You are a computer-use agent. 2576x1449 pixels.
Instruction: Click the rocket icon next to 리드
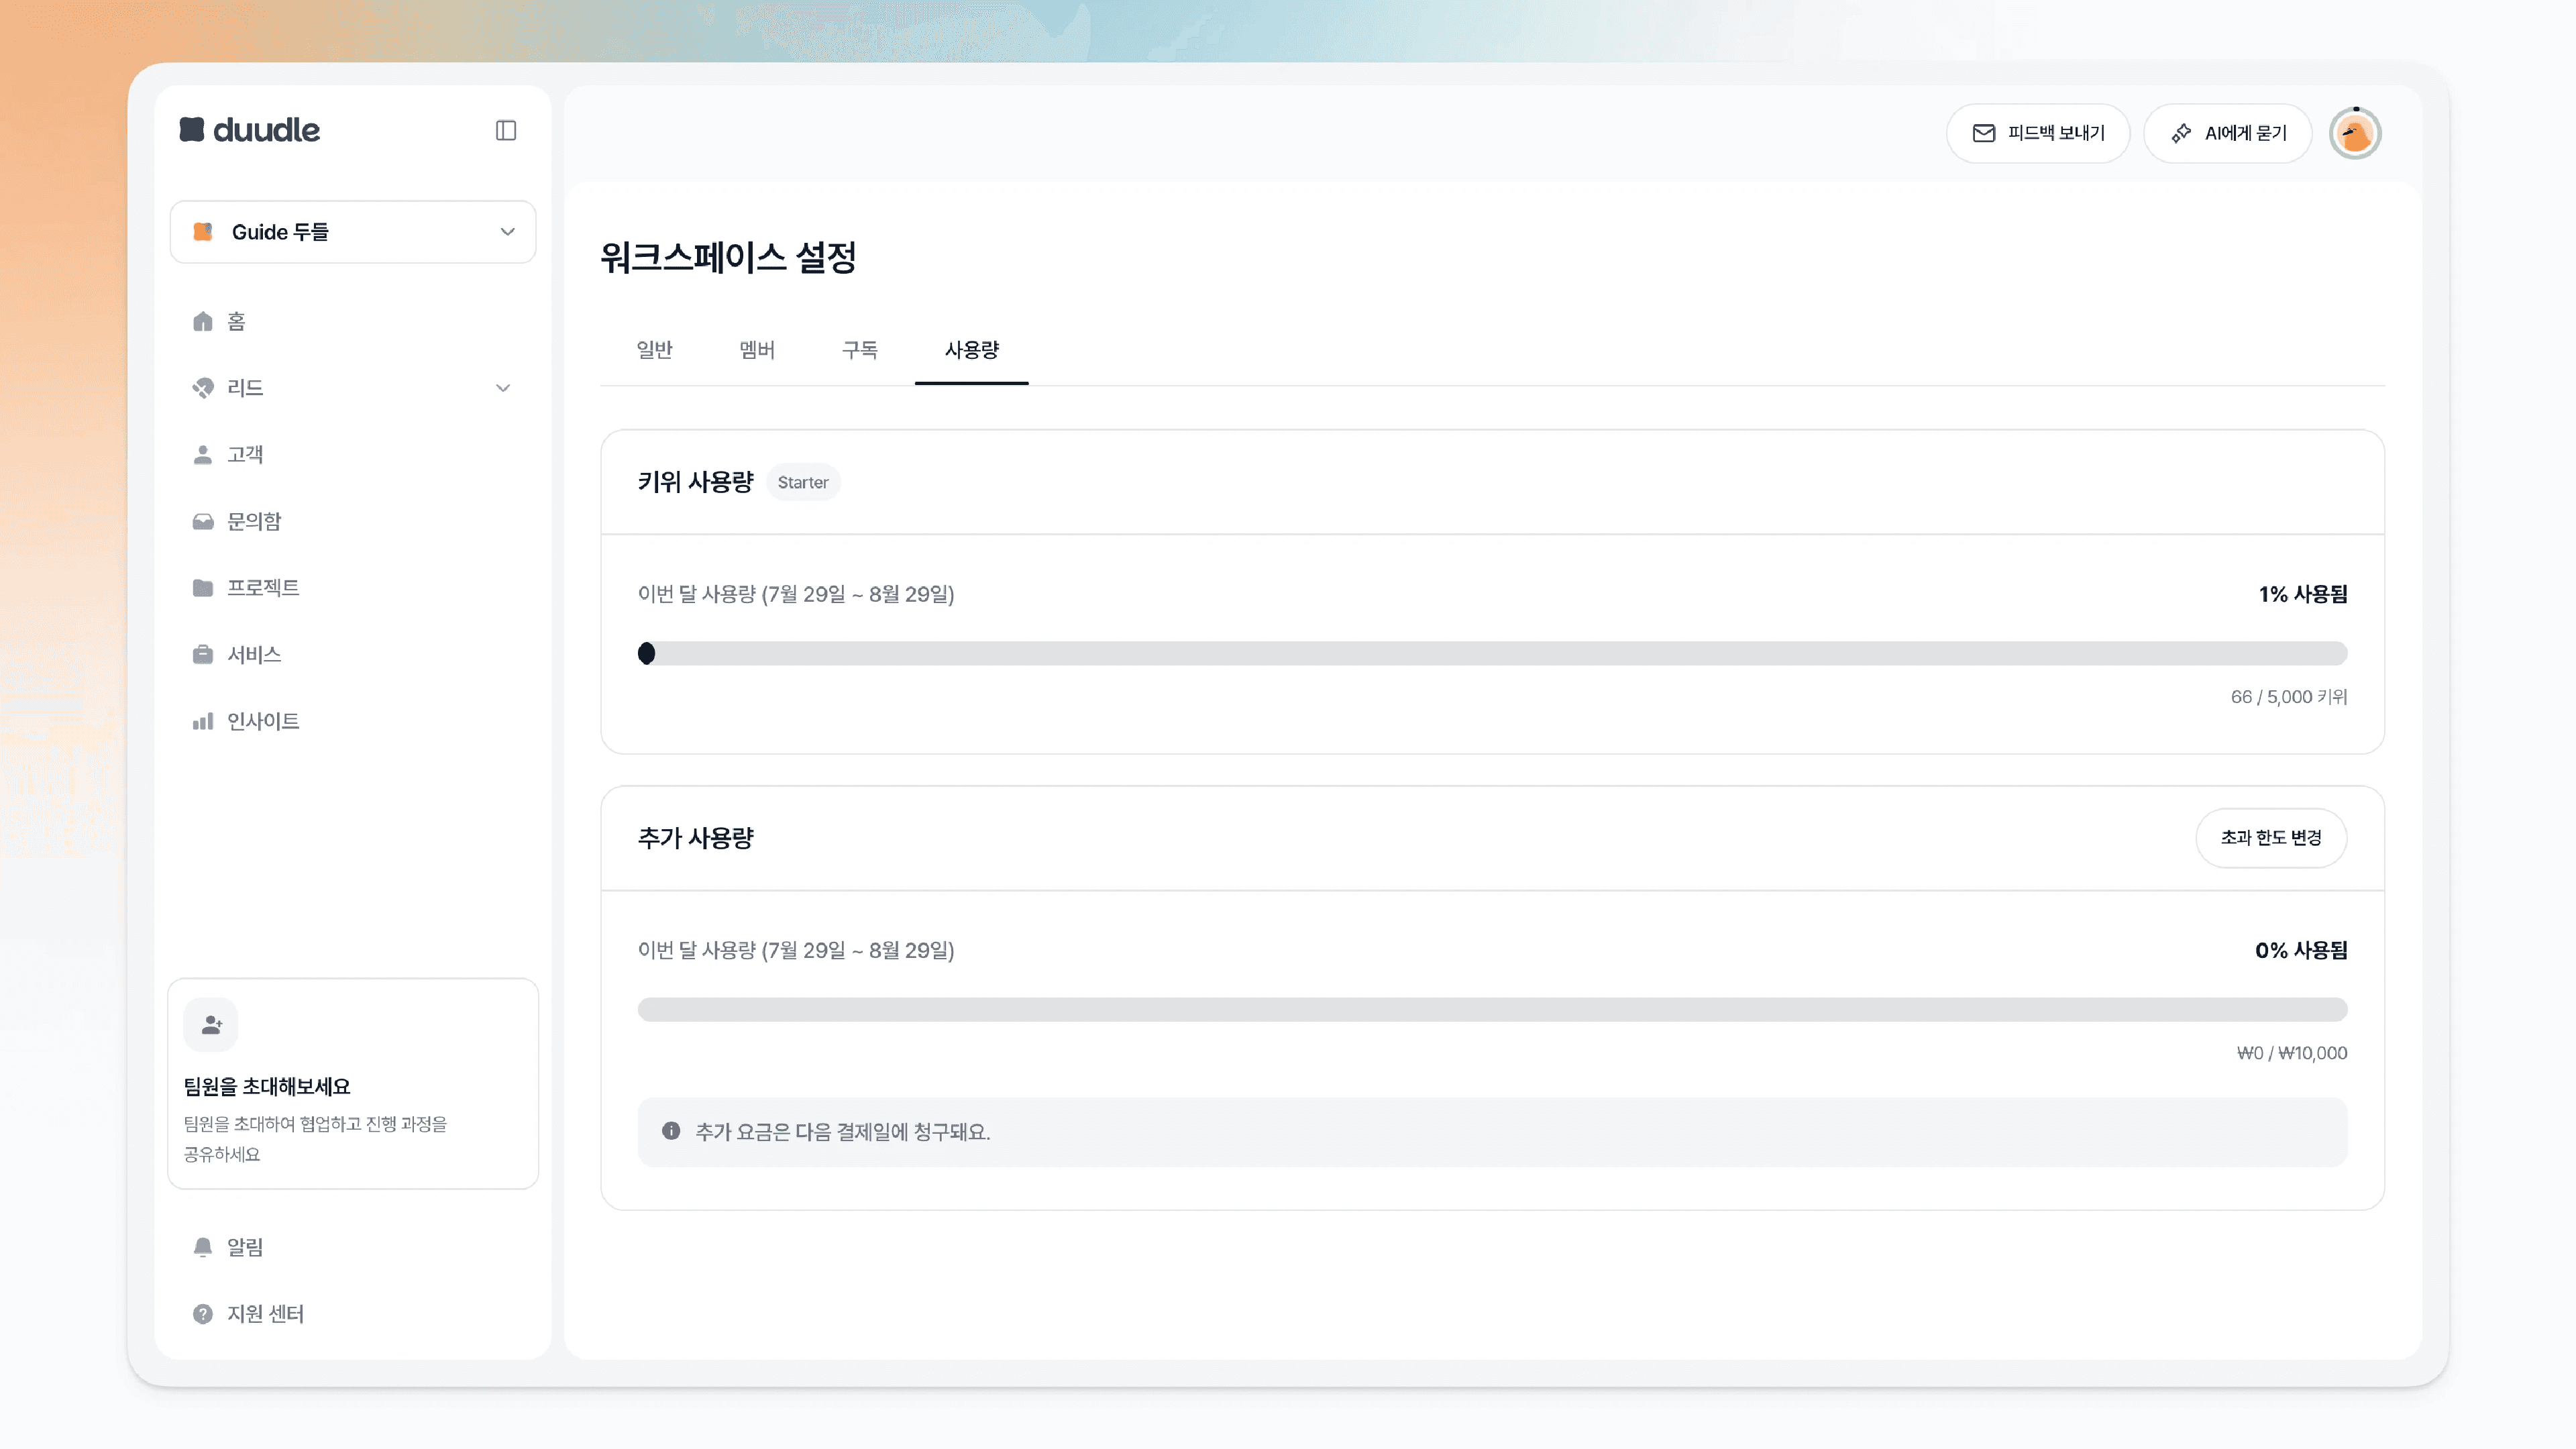coord(203,388)
